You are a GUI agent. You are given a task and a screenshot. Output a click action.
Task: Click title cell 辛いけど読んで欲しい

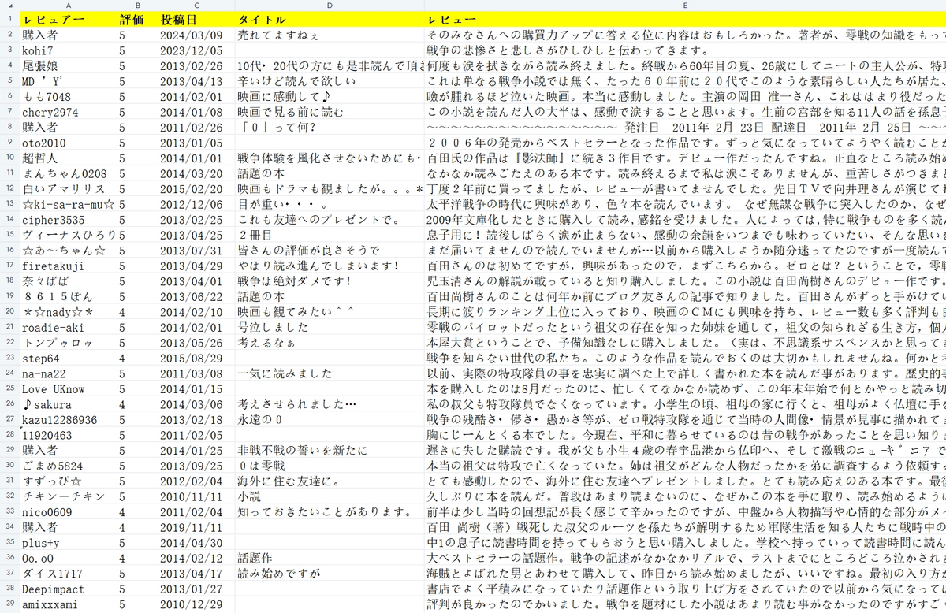[329, 80]
